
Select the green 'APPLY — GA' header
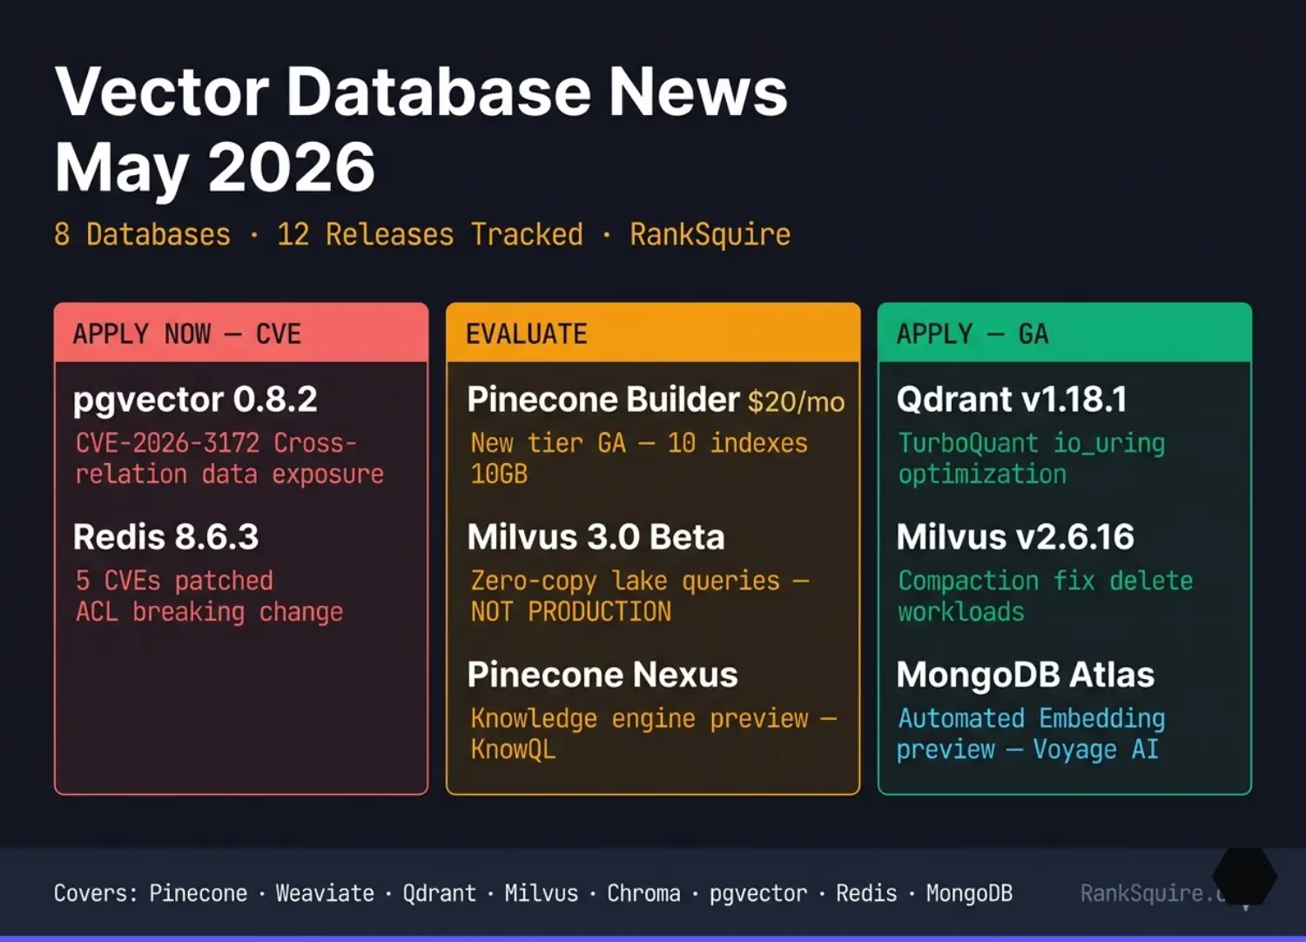pyautogui.click(x=1065, y=333)
